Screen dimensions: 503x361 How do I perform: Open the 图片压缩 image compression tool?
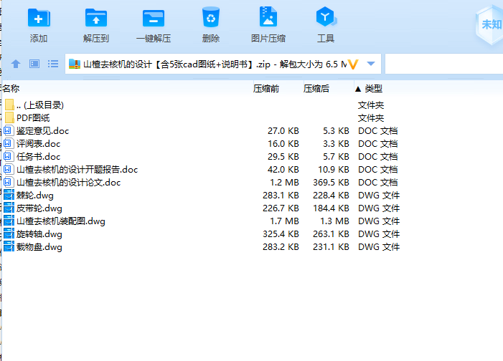pyautogui.click(x=268, y=16)
